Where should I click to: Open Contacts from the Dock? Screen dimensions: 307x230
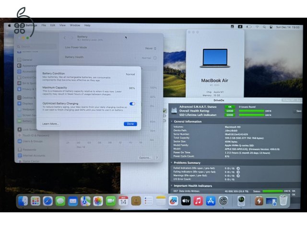click(x=136, y=201)
